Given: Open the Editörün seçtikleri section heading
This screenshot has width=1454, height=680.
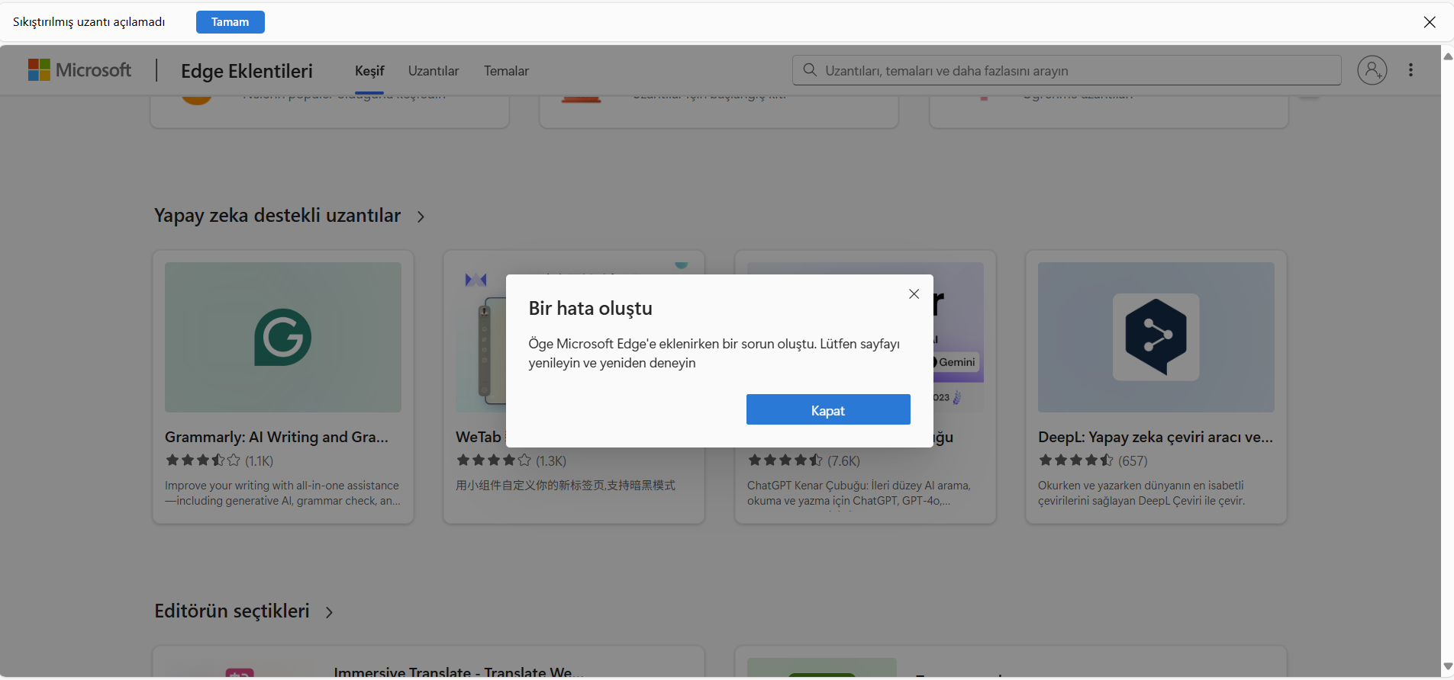Looking at the screenshot, I should pos(232,611).
